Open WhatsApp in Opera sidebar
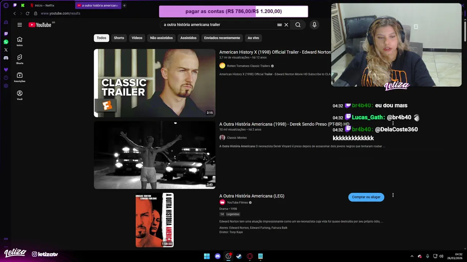Screen dimensions: 467x262 (x=6, y=42)
